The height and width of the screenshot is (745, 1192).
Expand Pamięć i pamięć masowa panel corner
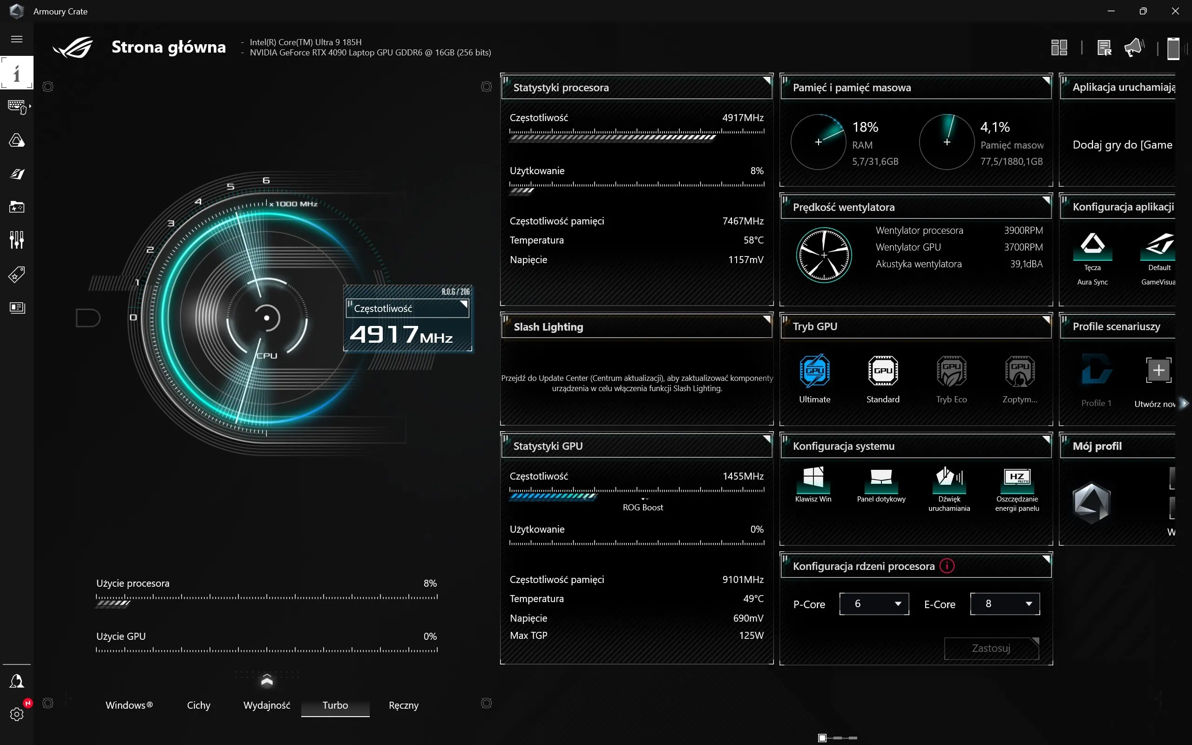1046,80
